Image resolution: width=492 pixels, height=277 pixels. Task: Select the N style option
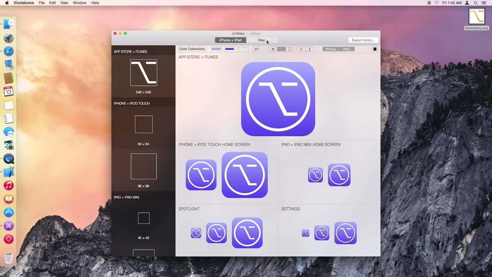[x=273, y=49]
